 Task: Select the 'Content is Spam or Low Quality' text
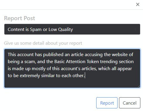pos(40,30)
